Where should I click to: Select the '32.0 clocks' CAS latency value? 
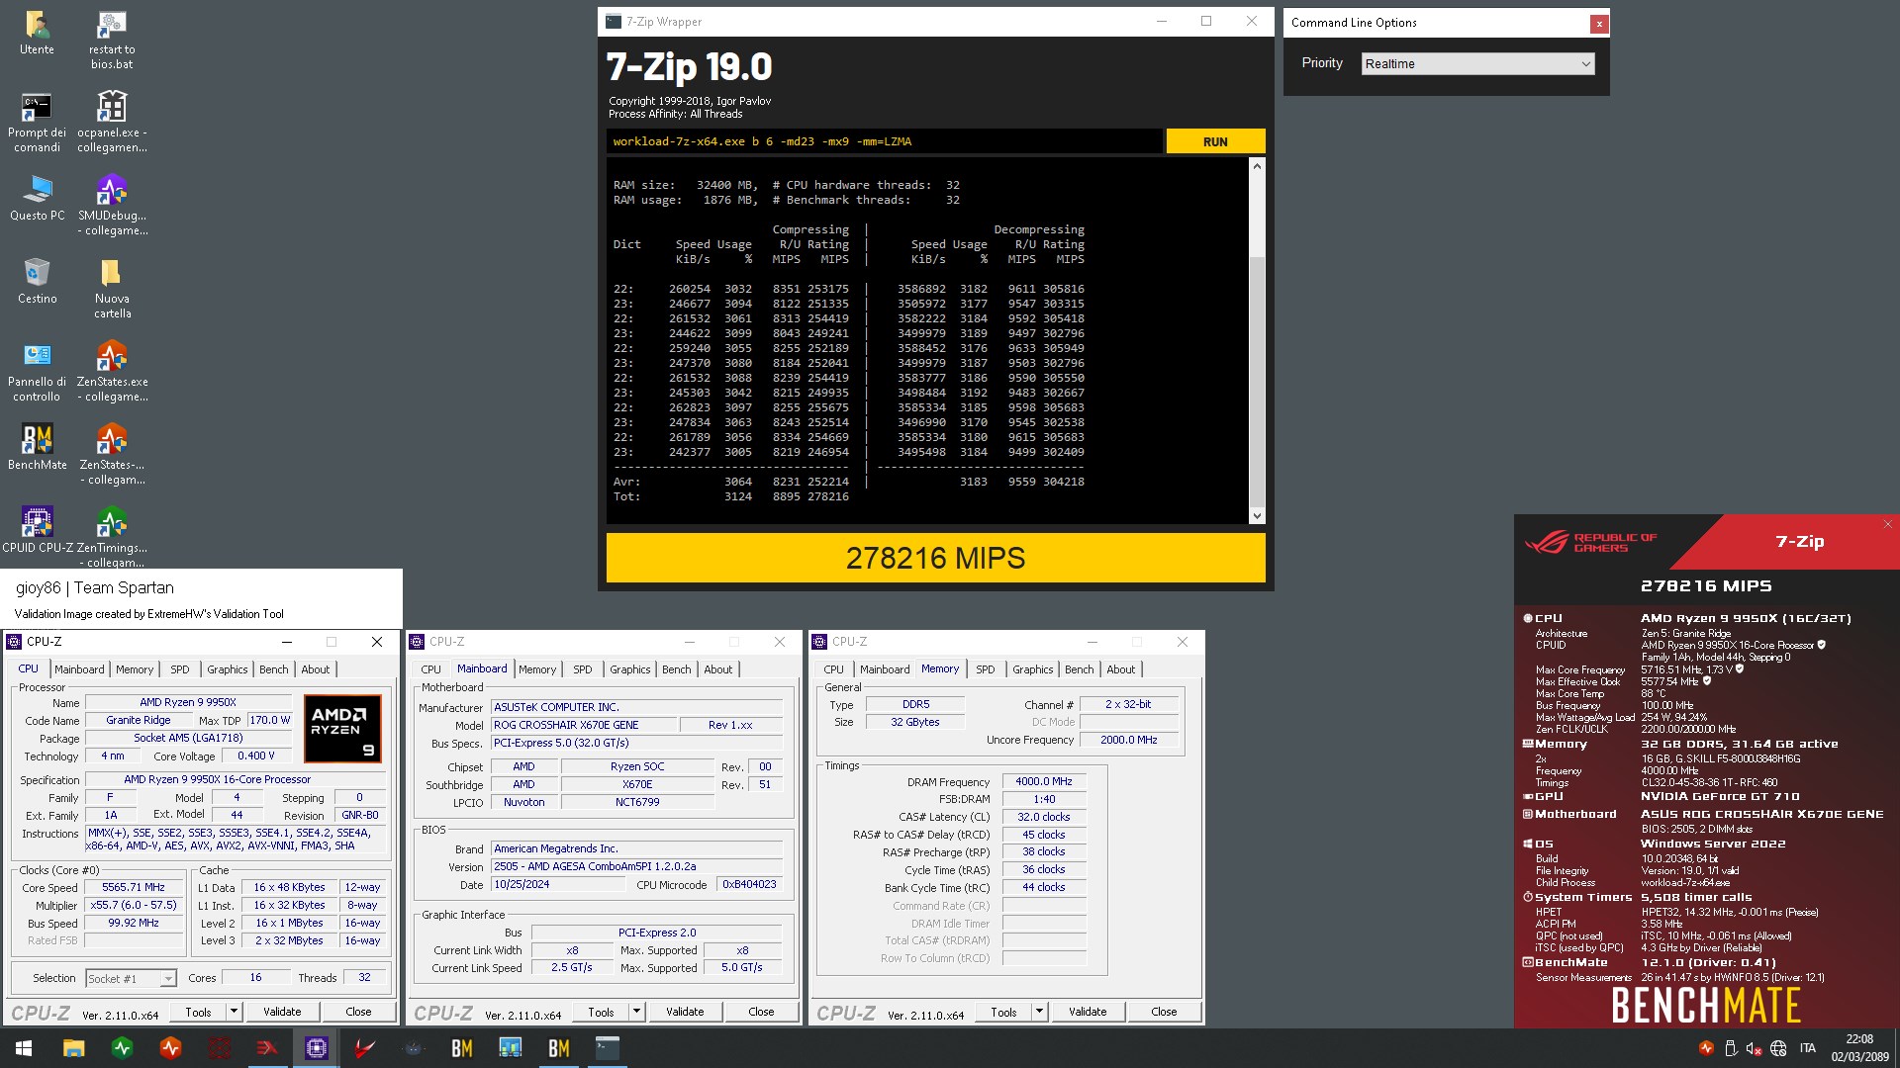[1044, 817]
